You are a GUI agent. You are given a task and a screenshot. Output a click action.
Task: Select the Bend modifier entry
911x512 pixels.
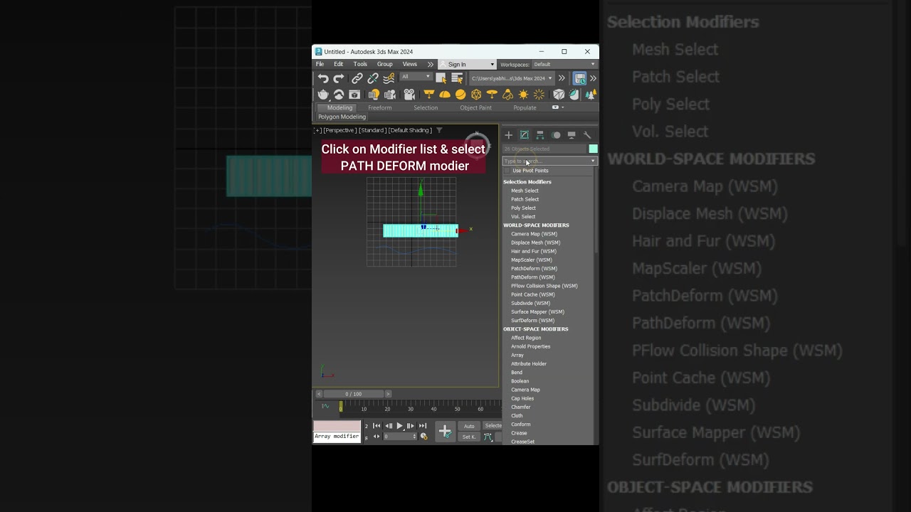517,373
